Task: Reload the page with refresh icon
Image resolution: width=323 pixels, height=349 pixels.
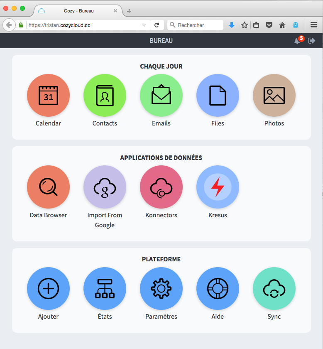Action: coord(157,25)
